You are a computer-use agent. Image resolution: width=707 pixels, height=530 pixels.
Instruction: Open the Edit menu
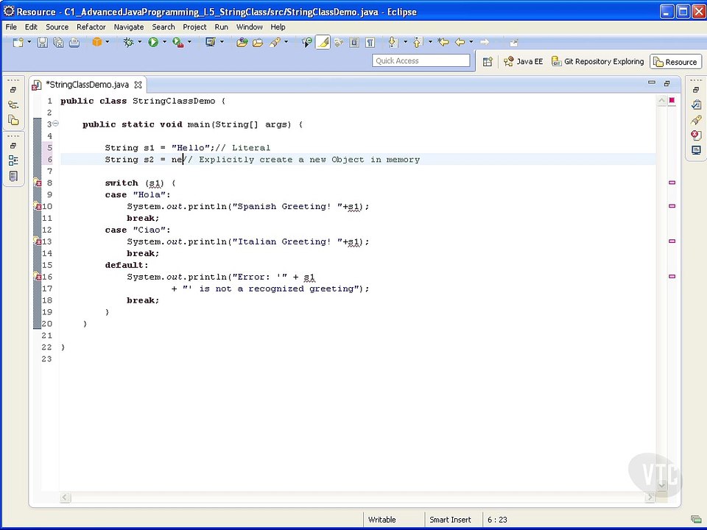pos(31,27)
